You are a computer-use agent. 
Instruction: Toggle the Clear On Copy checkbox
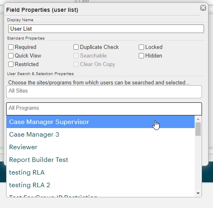pyautogui.click(x=76, y=64)
